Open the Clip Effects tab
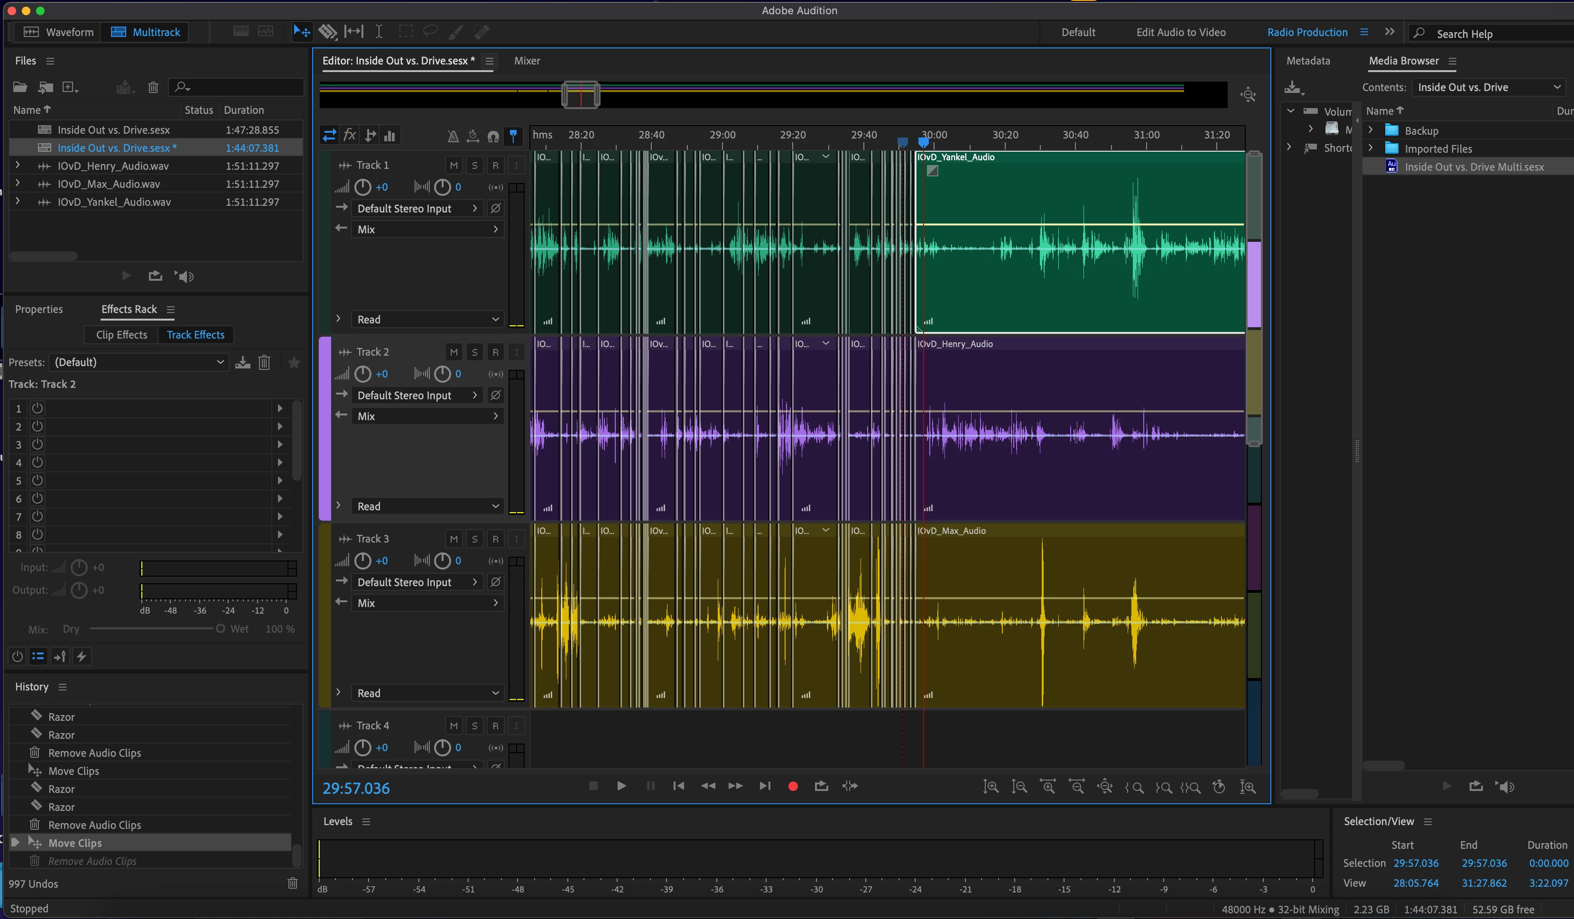The height and width of the screenshot is (919, 1574). pos(122,335)
